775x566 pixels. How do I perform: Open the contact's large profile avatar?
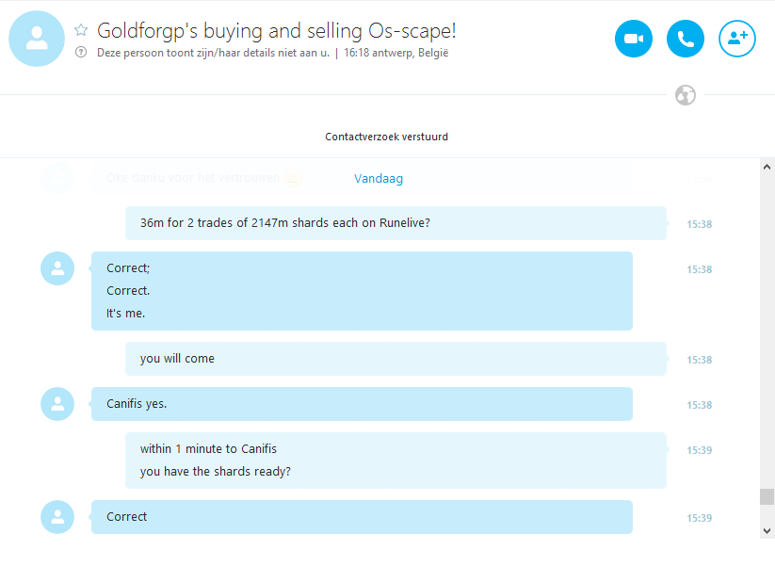coord(37,39)
